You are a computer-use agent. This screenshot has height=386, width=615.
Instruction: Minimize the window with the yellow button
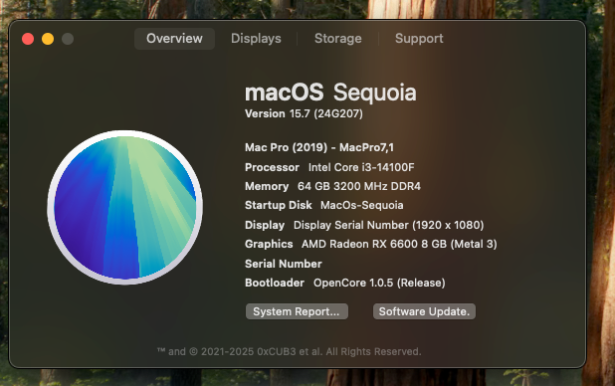pyautogui.click(x=48, y=39)
